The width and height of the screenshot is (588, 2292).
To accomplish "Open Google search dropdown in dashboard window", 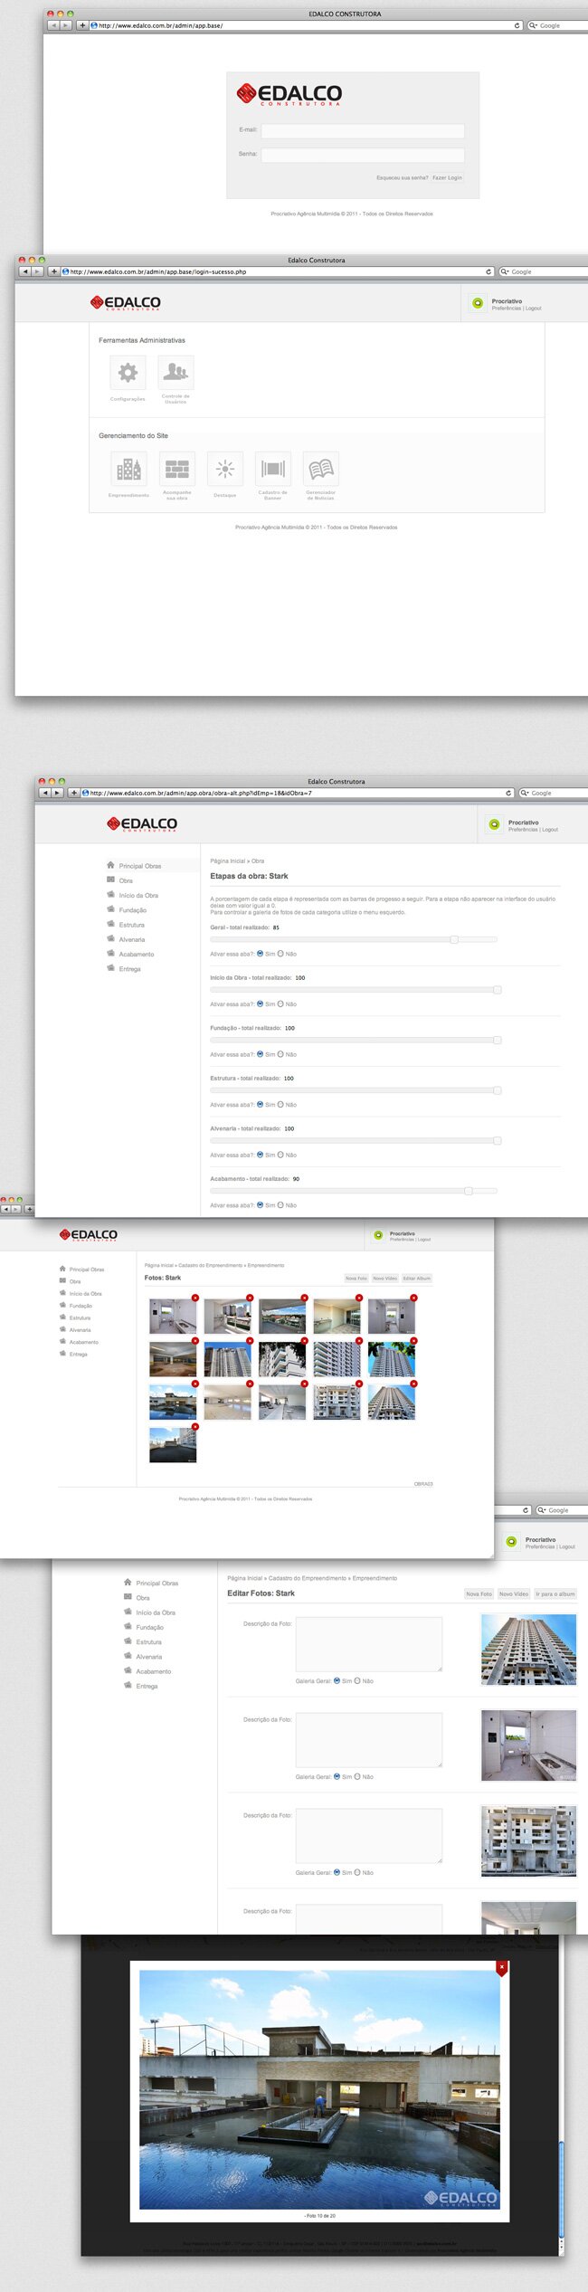I will click(505, 271).
